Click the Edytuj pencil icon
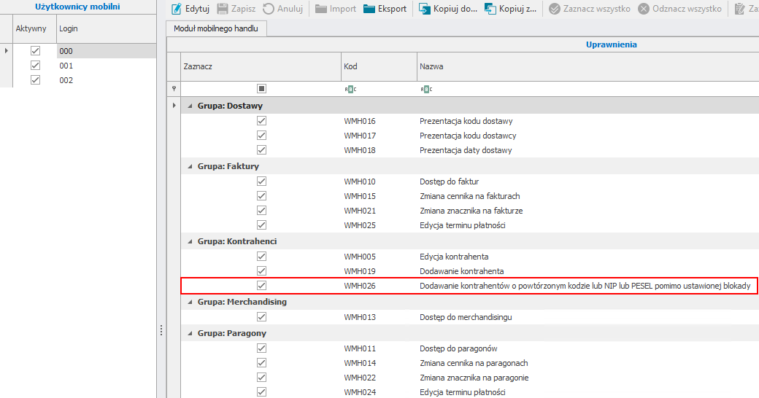This screenshot has width=759, height=398. [x=176, y=9]
